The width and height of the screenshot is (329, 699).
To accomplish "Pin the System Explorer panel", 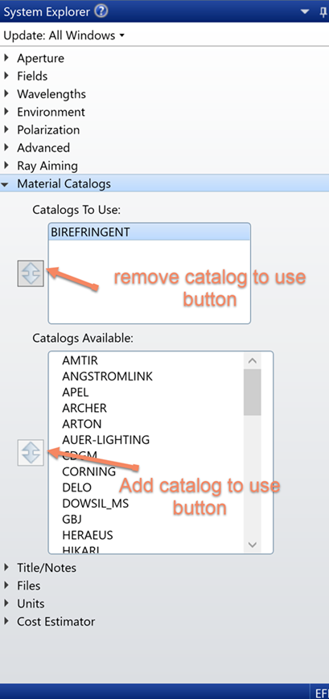I will (323, 12).
